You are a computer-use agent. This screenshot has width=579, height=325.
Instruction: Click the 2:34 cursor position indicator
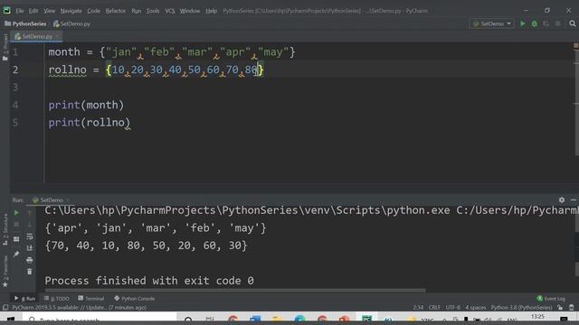[418, 307]
